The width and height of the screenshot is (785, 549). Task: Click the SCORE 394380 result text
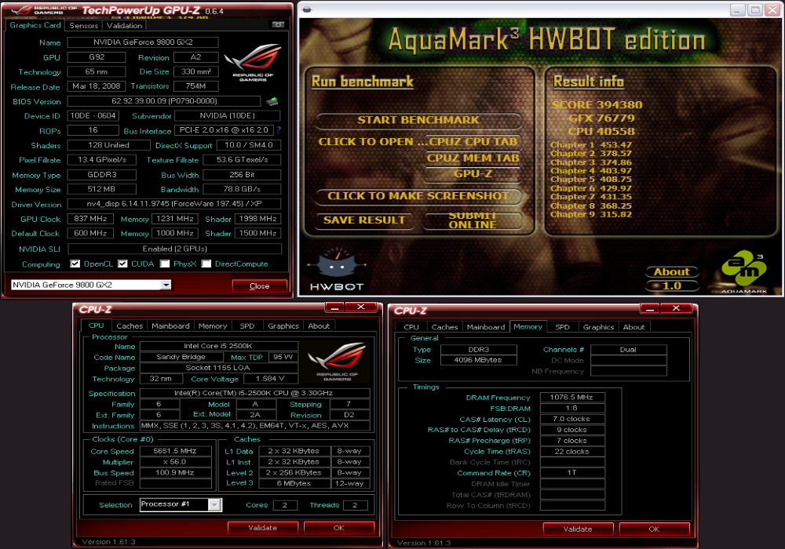(x=597, y=104)
